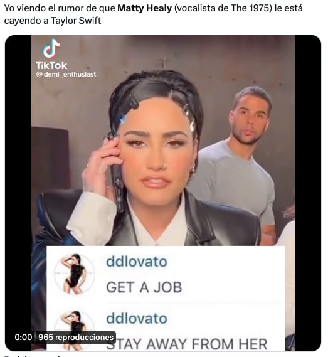This screenshot has width=328, height=357.
Task: Click the black letterbox bar left of video
Action: [x=18, y=193]
